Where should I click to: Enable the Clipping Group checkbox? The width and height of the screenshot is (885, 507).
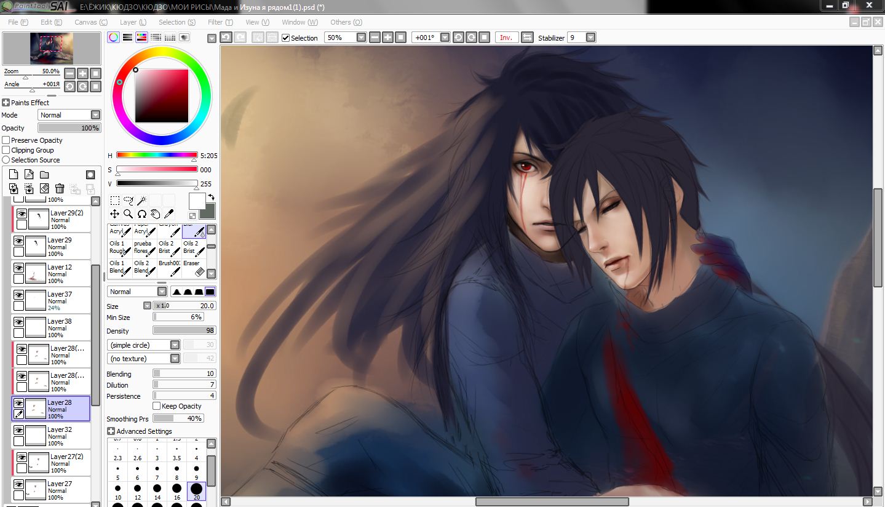[6, 150]
